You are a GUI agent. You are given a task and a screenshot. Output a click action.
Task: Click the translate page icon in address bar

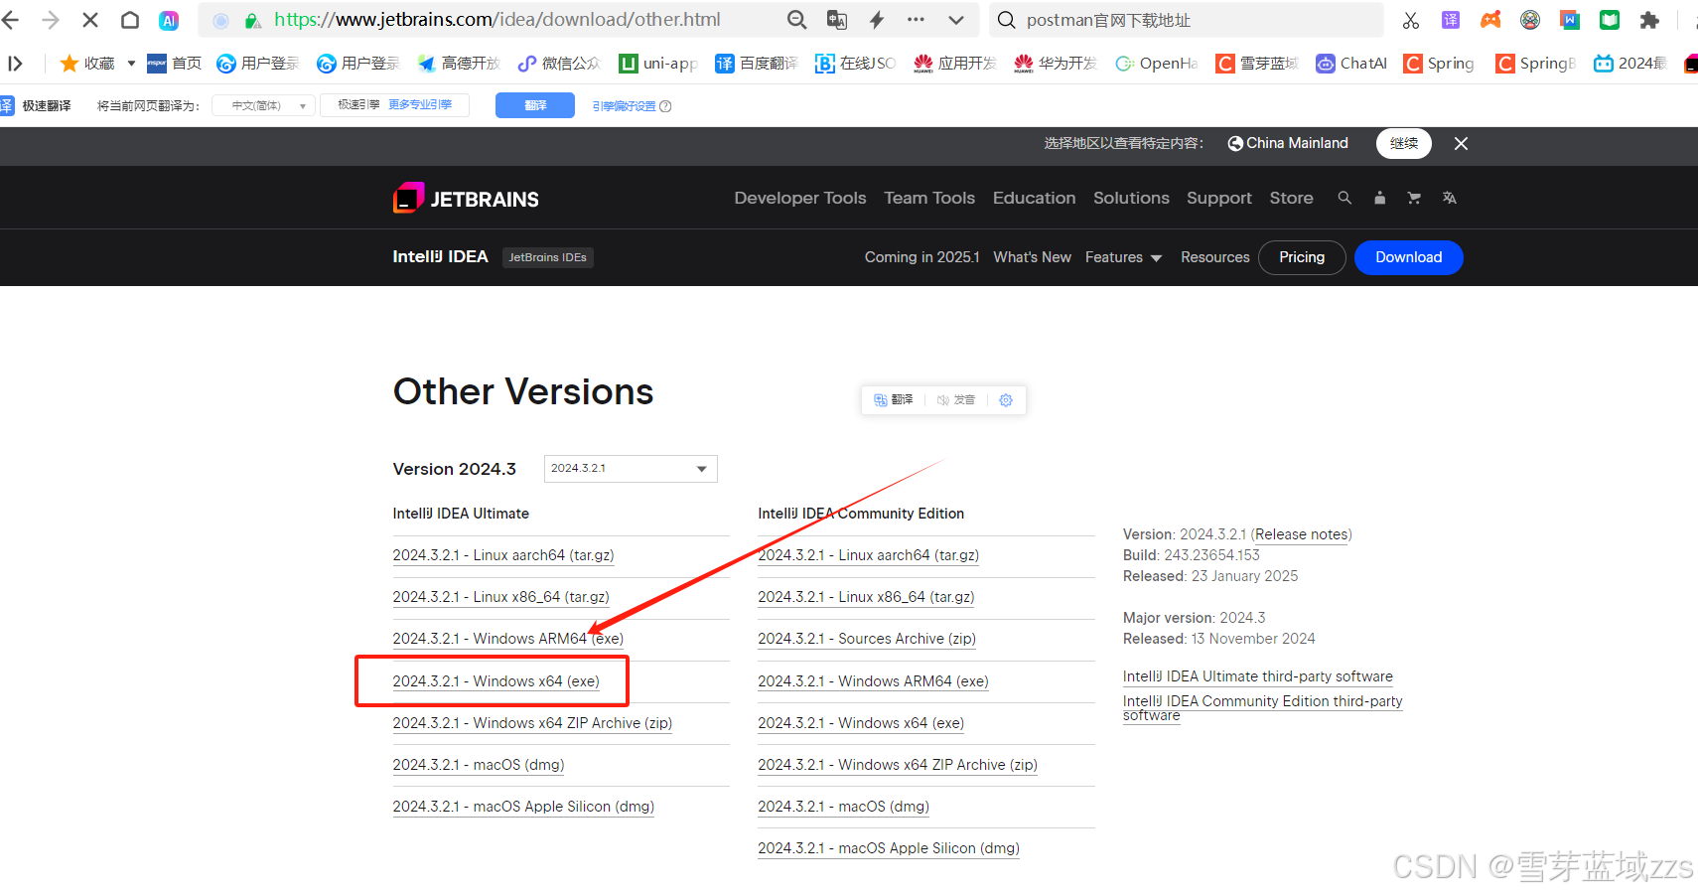837,20
